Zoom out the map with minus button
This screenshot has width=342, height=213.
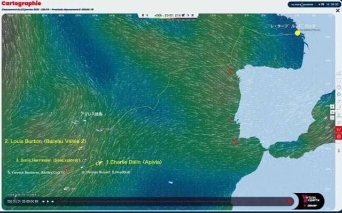tap(332, 118)
